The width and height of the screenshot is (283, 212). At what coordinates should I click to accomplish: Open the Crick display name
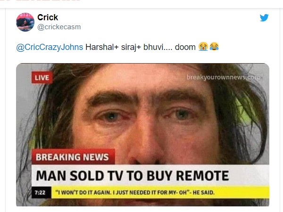point(48,17)
